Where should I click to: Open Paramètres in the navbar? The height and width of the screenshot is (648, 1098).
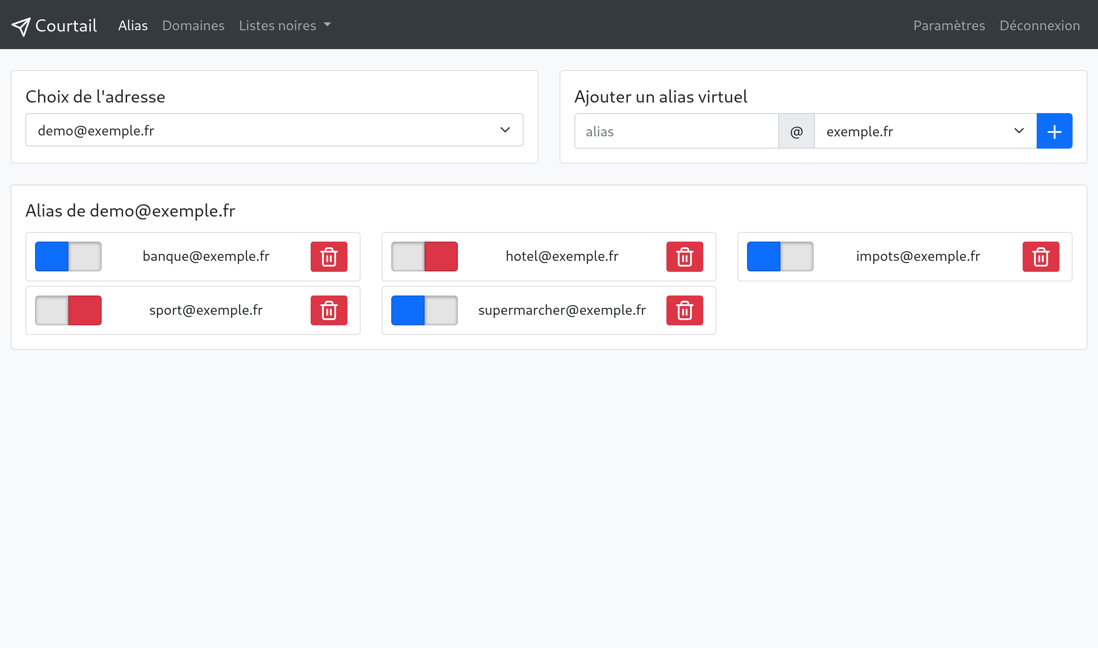pyautogui.click(x=949, y=25)
